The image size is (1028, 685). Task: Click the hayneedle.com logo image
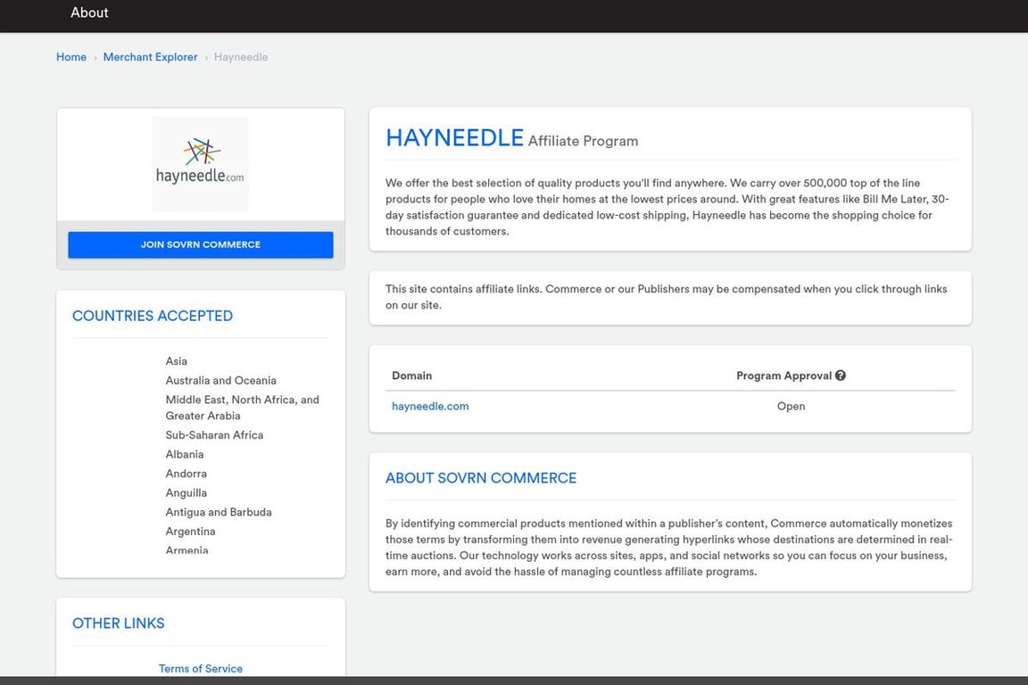[x=201, y=164]
